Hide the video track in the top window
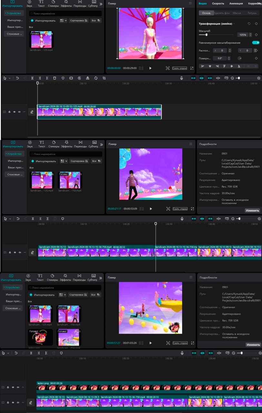Viewport: 262px width, 413px height. [x=14, y=112]
